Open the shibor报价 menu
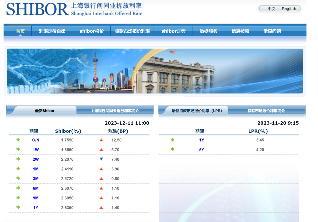Image resolution: width=318 pixels, height=222 pixels. pyautogui.click(x=91, y=31)
